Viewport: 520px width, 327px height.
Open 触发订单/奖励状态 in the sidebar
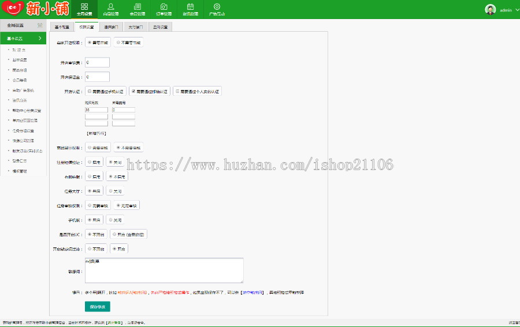click(x=28, y=151)
